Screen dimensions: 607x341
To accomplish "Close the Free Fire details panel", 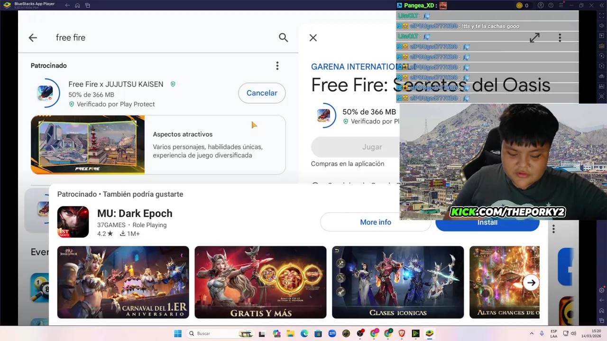I will [313, 37].
